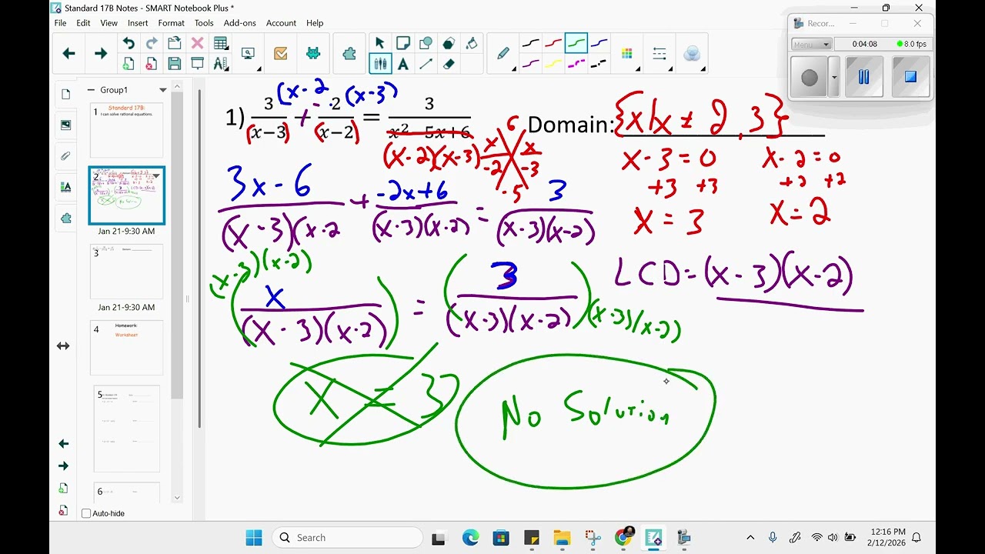Open the measurement tools menu
The image size is (985, 554).
(x=221, y=64)
